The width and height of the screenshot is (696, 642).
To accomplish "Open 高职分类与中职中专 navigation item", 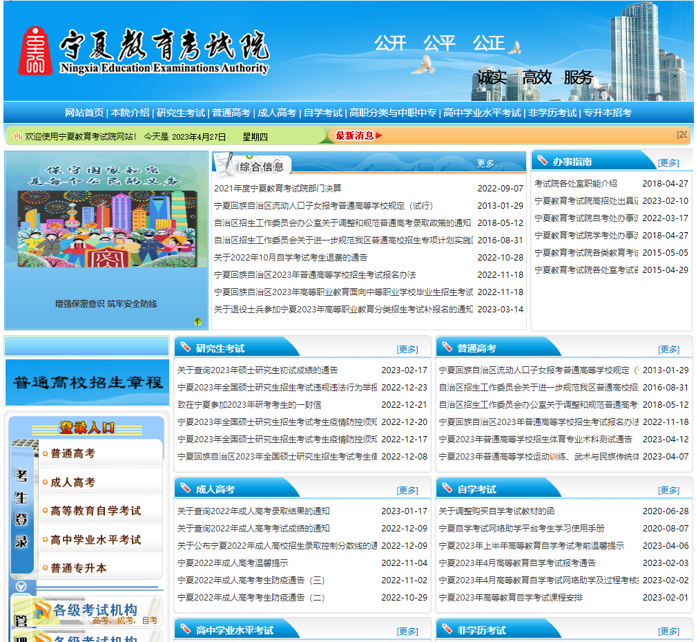I will pos(393,113).
